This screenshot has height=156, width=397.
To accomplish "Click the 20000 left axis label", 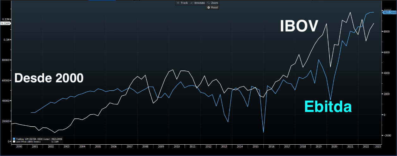I will pyautogui.click(x=6, y=121).
